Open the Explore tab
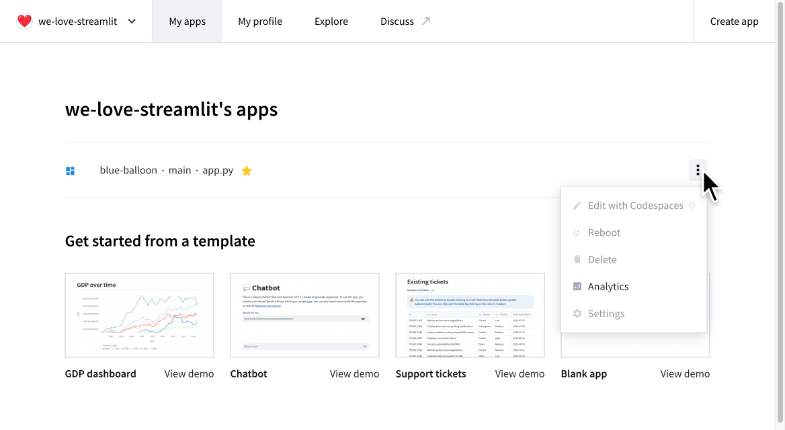Viewport: 785px width, 430px height. [331, 21]
